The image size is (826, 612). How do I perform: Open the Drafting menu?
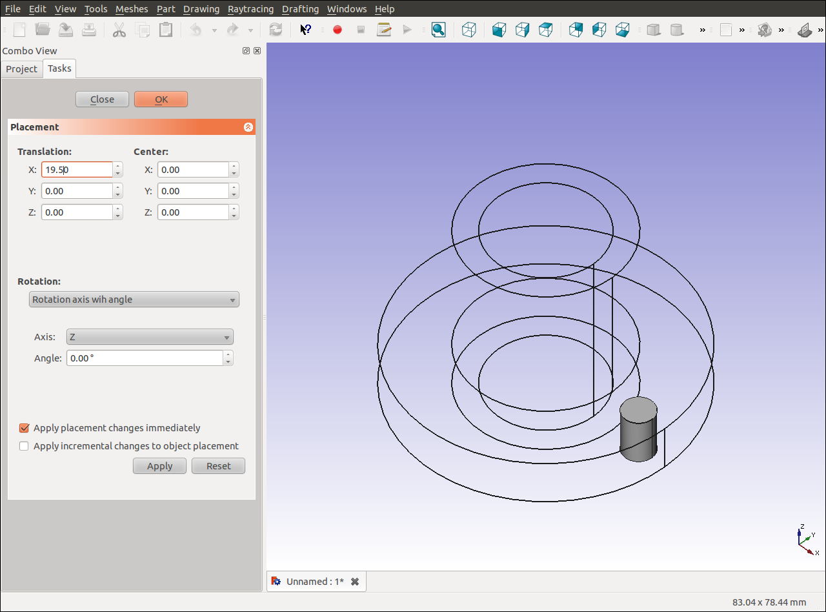coord(300,9)
